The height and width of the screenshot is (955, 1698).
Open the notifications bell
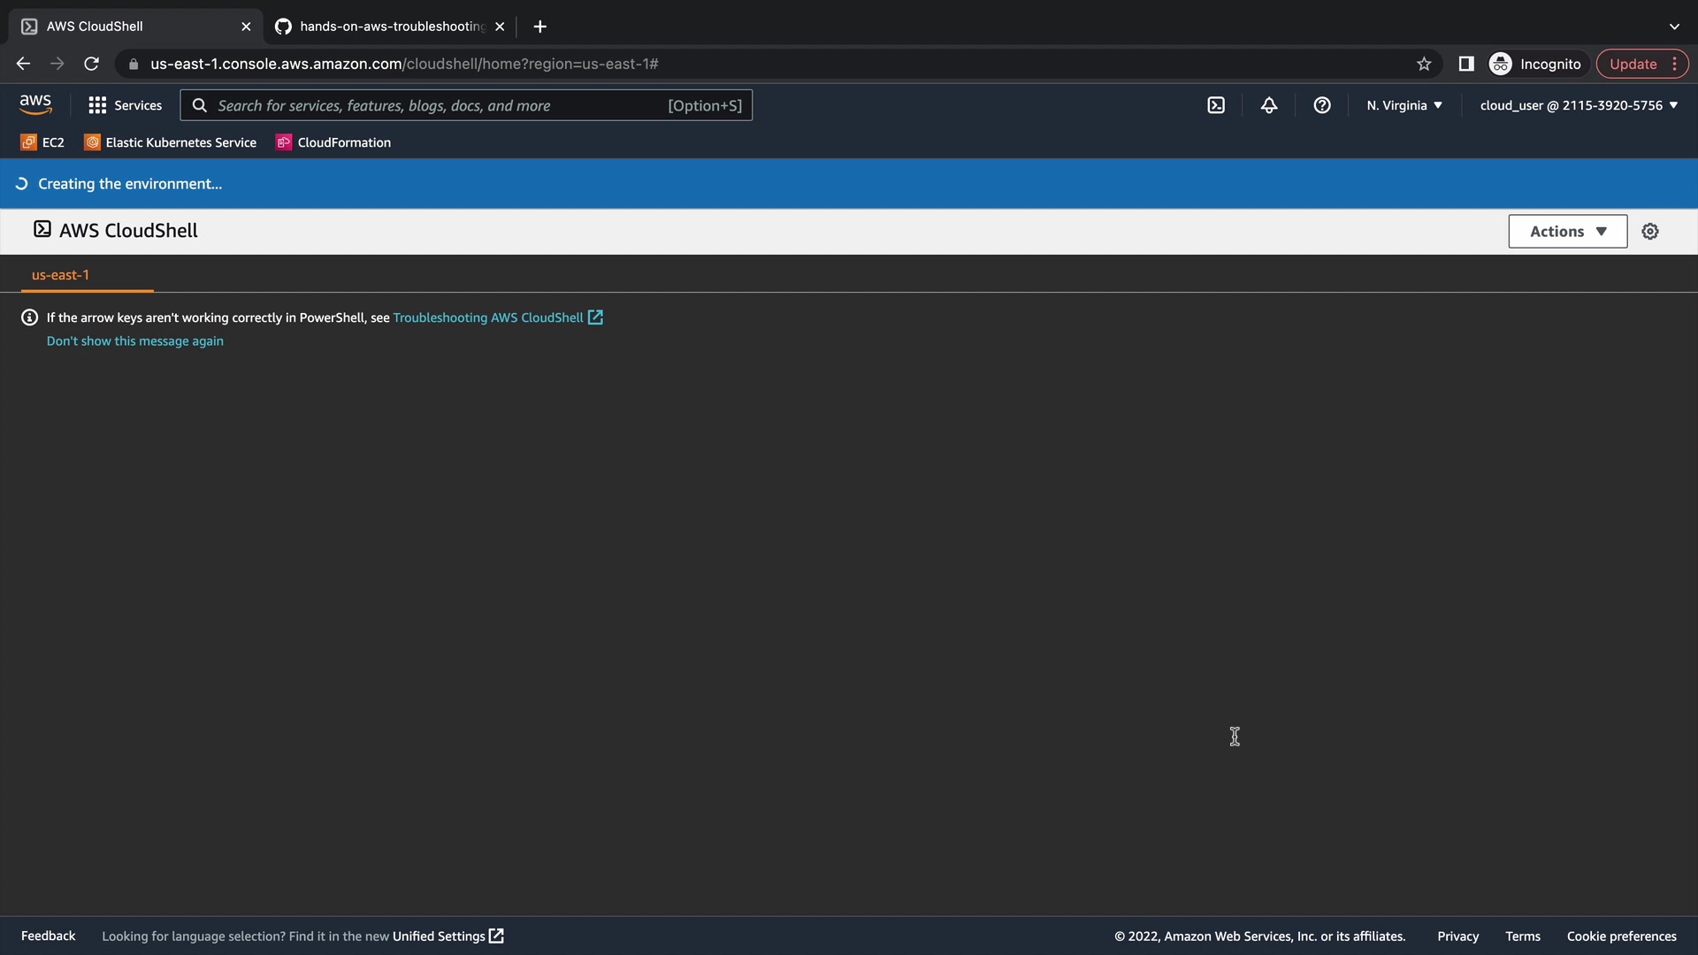tap(1269, 105)
